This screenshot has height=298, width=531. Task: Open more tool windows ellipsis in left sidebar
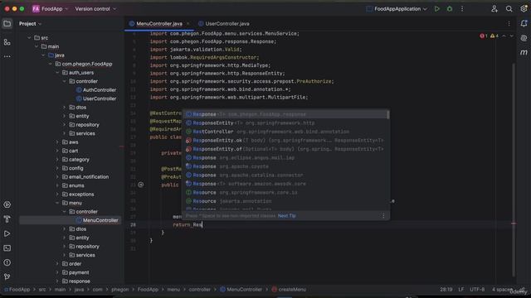[7, 56]
